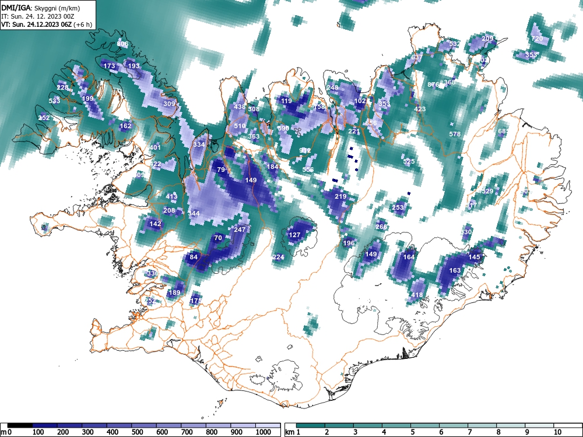Click the map value 578
This screenshot has width=583, height=437.
point(455,134)
